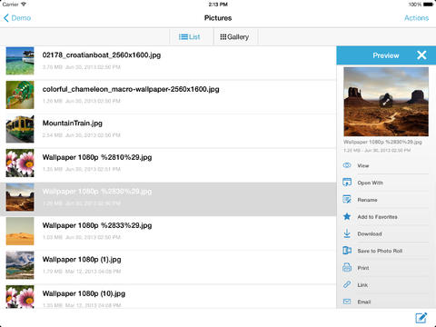Open the colorful chameleon thumbnail
Screen dimensions: 436x327
(20, 94)
